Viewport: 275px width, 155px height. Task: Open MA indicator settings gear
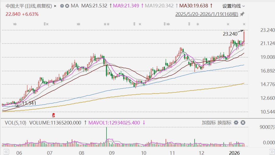pyautogui.click(x=62, y=6)
